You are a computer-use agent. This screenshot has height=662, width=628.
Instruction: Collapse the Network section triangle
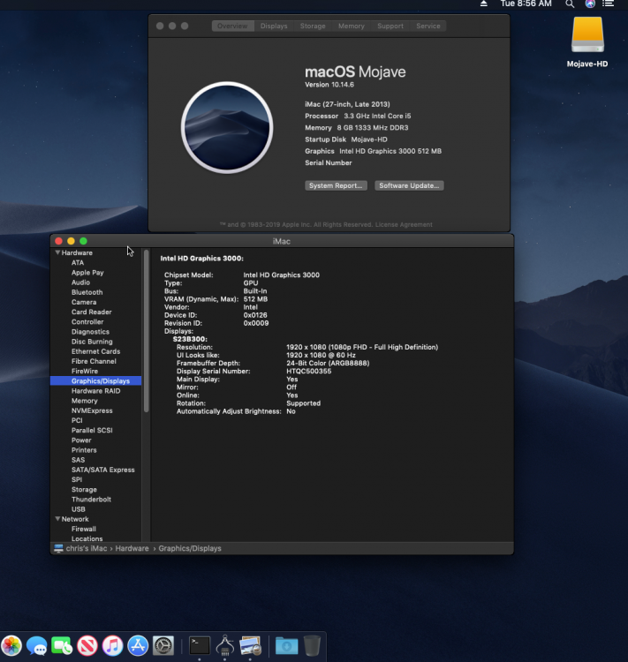point(57,519)
